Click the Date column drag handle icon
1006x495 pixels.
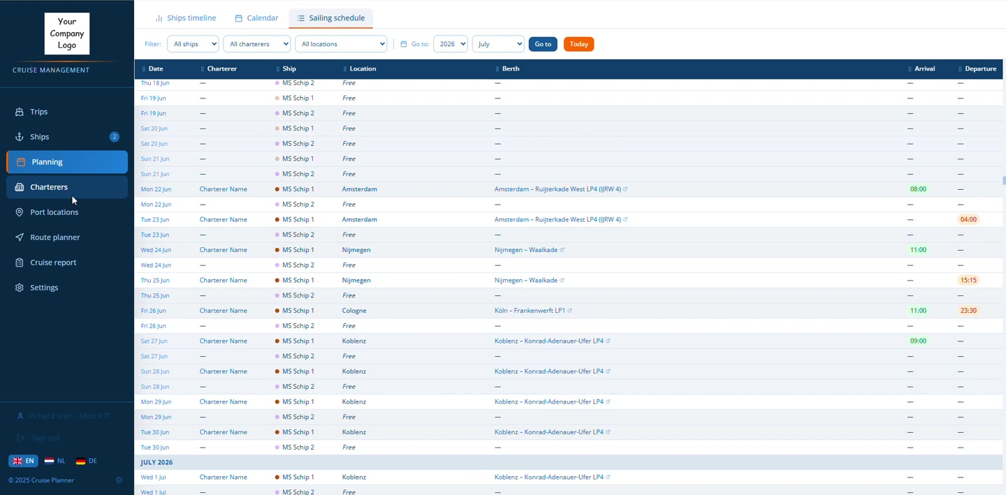click(x=144, y=69)
